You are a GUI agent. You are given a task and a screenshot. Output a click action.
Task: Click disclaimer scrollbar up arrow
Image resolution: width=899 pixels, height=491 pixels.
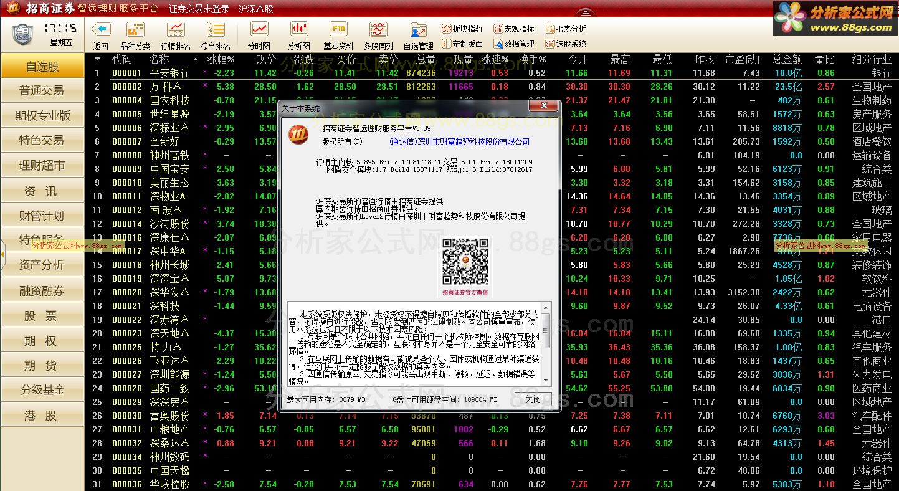pyautogui.click(x=546, y=307)
